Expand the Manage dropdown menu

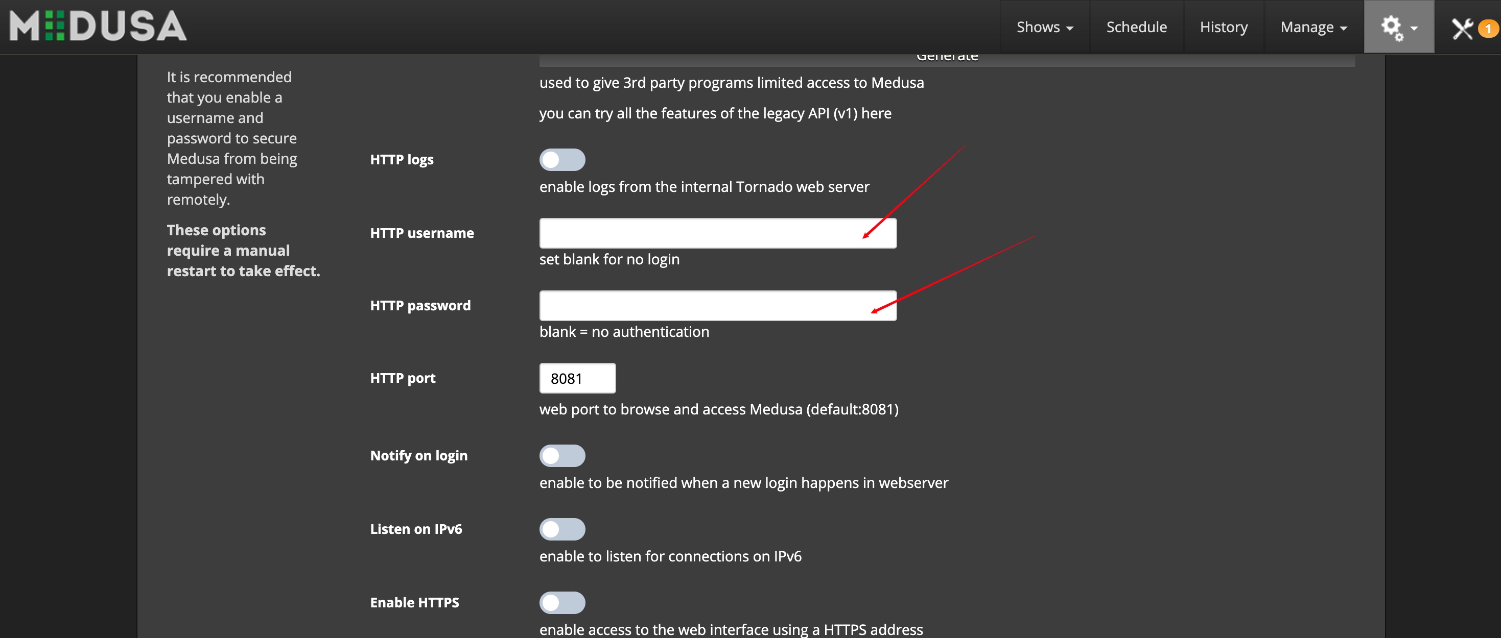[x=1314, y=27]
